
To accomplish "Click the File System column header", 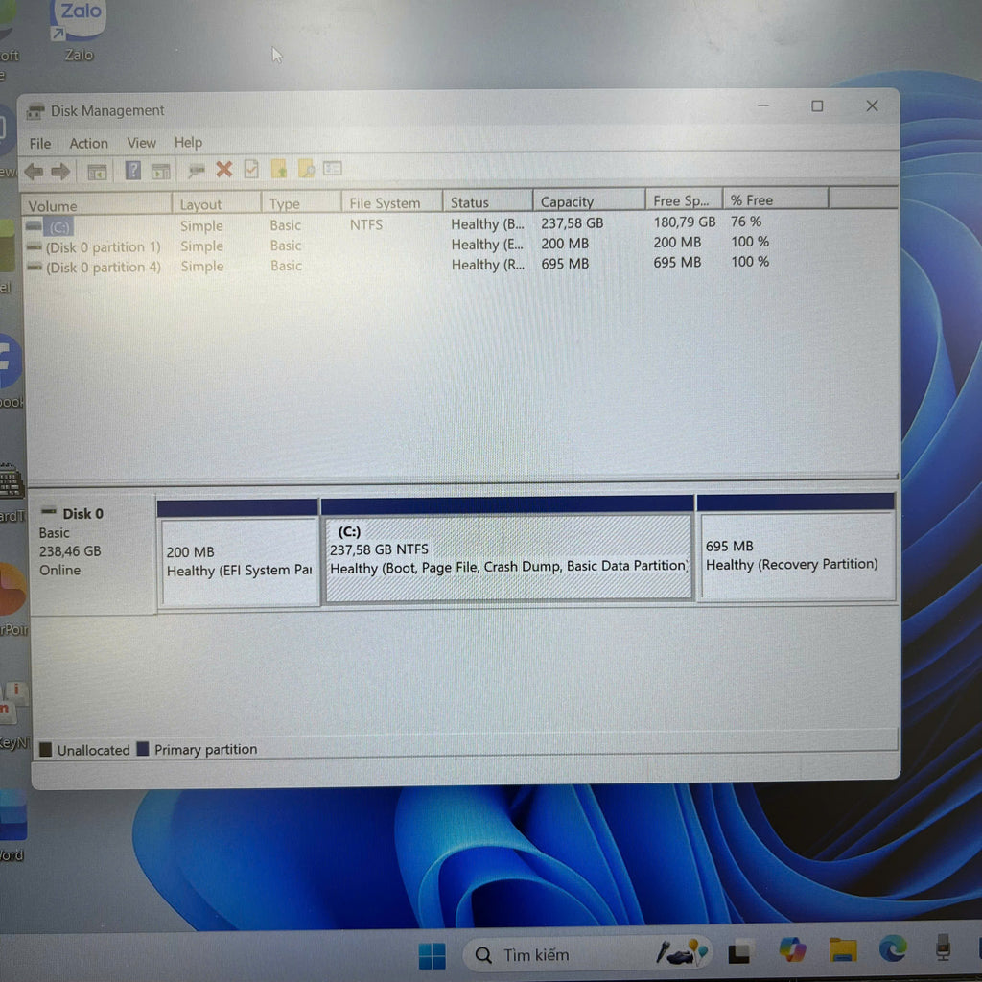I will point(385,203).
